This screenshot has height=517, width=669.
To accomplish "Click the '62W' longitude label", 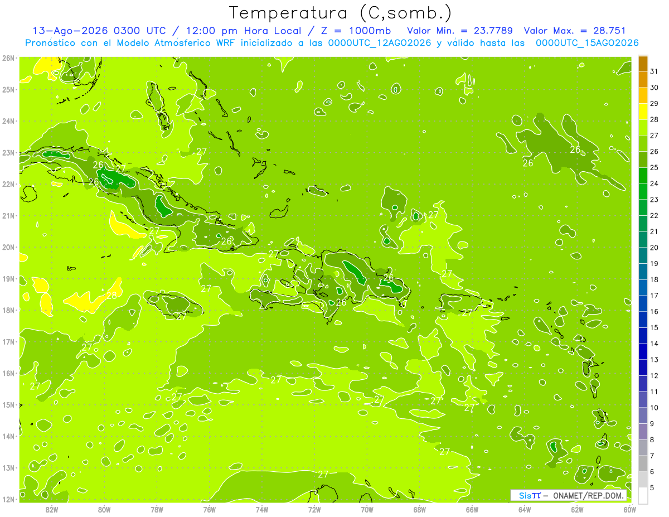I will click(x=577, y=509).
